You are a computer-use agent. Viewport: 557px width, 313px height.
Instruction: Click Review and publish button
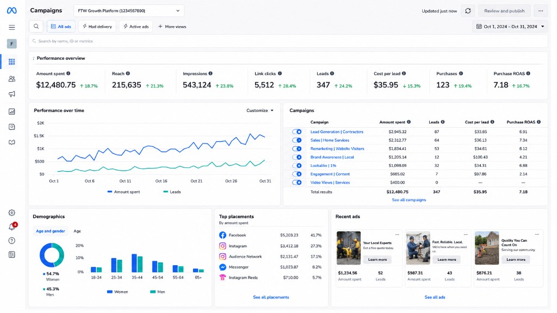point(504,11)
